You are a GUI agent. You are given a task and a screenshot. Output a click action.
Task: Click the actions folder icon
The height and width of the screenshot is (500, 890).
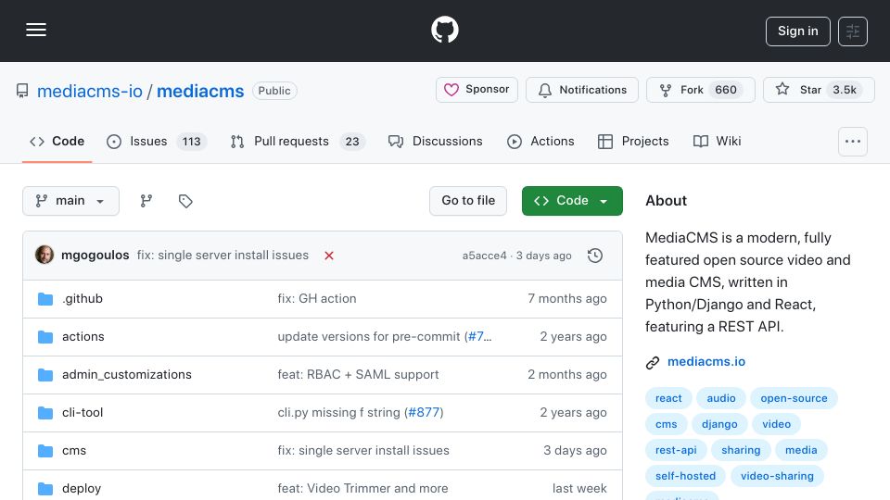point(45,337)
